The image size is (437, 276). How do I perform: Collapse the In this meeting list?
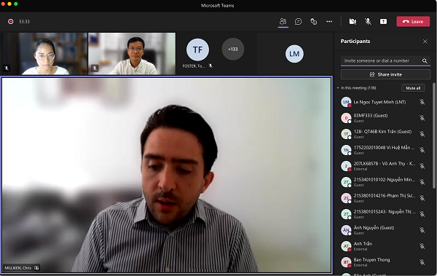pyautogui.click(x=338, y=88)
